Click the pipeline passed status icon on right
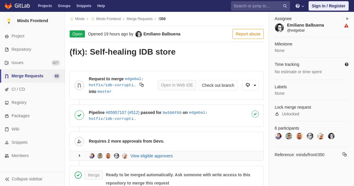Image resolution: width=354 pixels, height=186 pixels. (x=255, y=114)
